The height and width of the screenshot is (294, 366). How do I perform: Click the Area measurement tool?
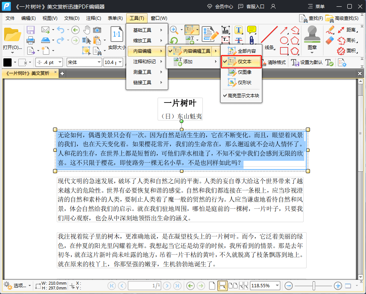pyautogui.click(x=347, y=51)
